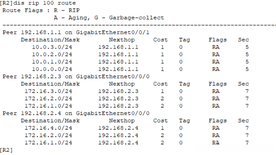This screenshot has height=155, width=276.
Task: Click 172.16.2.0/24 under peer 192.168.2.3
Action: pos(48,98)
